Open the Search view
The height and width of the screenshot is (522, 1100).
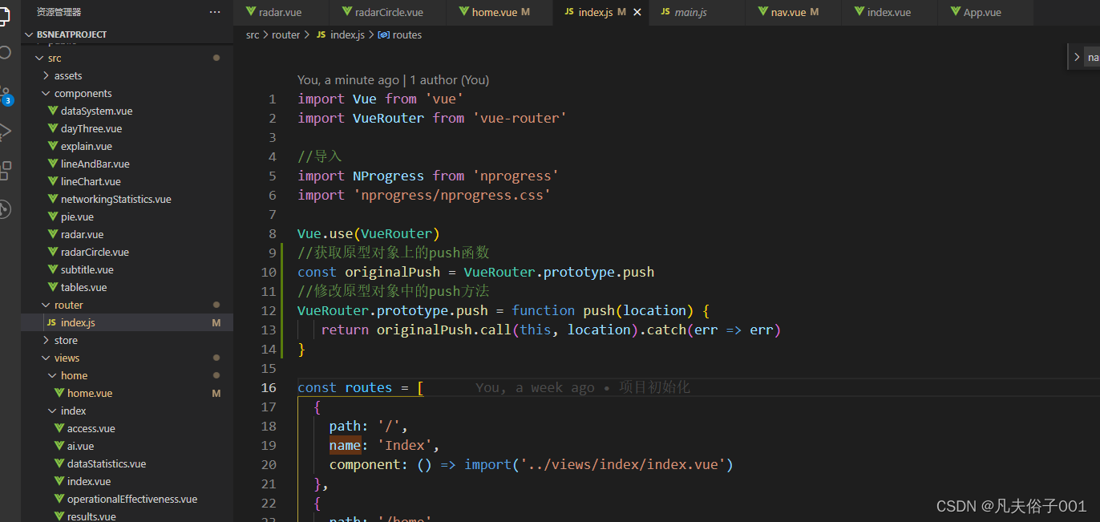(5, 52)
